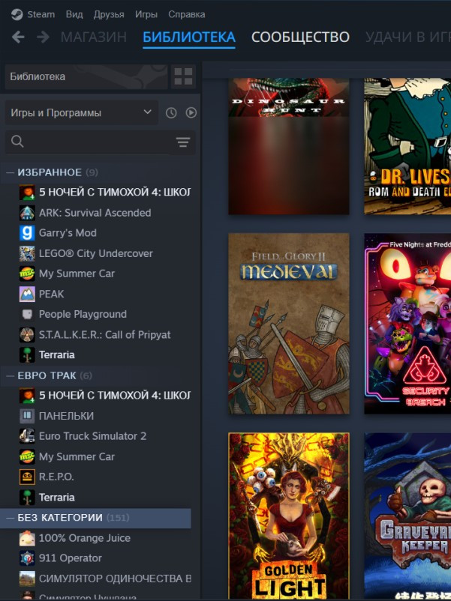Click PEAK game icon
This screenshot has width=451, height=601.
[27, 294]
